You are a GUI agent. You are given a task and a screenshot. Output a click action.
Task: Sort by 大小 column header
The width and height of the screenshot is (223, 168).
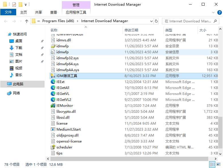pyautogui.click(x=203, y=30)
